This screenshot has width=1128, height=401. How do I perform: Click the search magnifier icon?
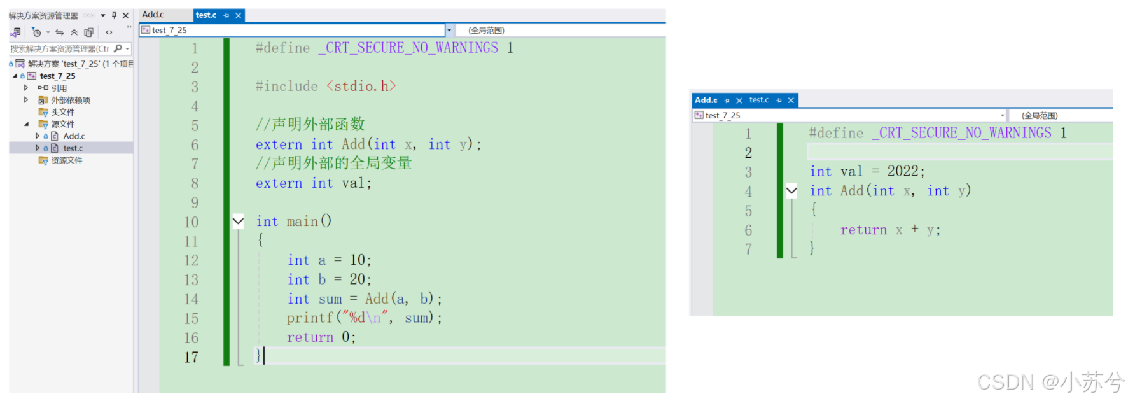118,48
